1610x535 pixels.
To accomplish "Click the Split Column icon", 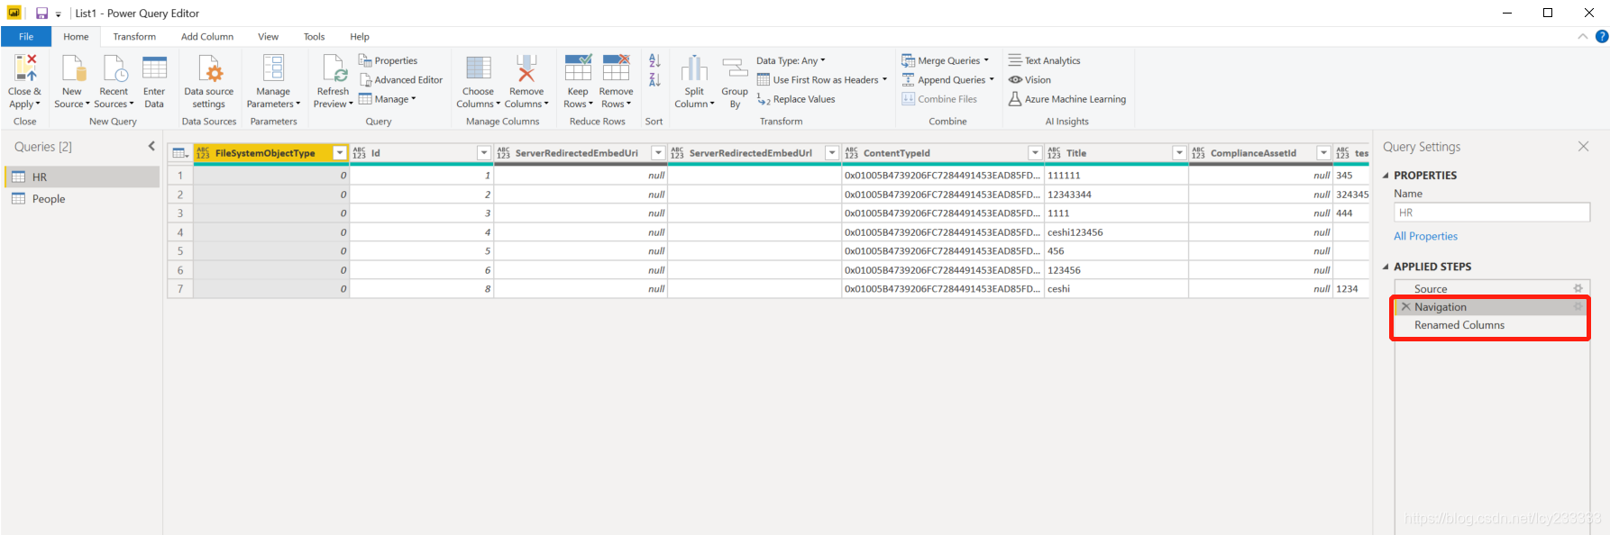I will tap(694, 68).
